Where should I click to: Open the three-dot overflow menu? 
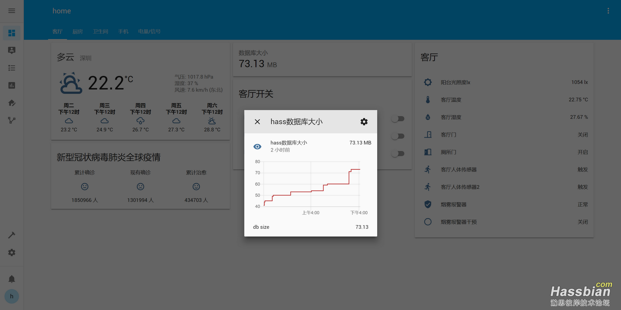point(608,11)
